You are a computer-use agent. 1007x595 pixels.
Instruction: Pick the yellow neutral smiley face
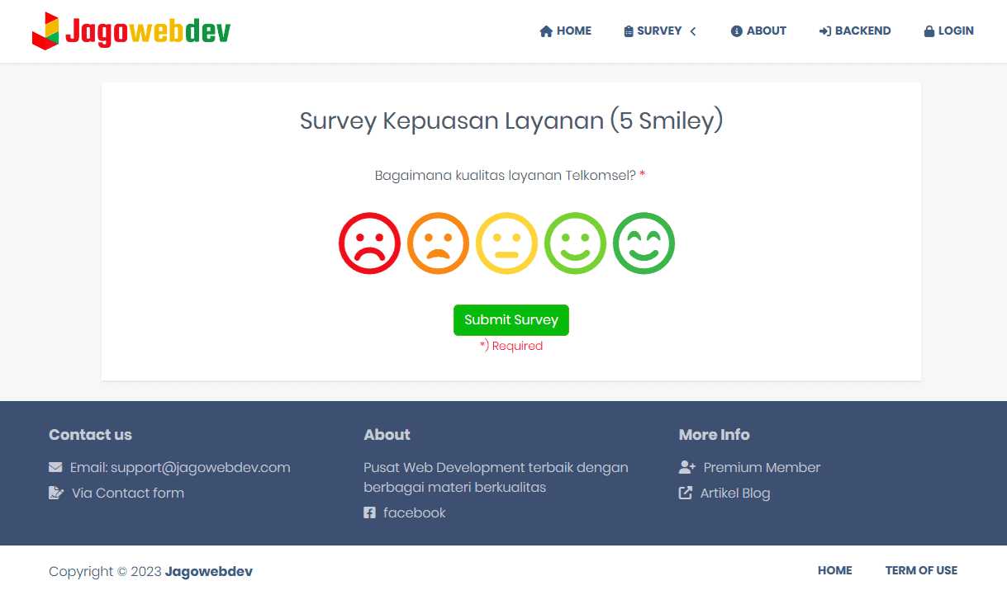coord(507,243)
